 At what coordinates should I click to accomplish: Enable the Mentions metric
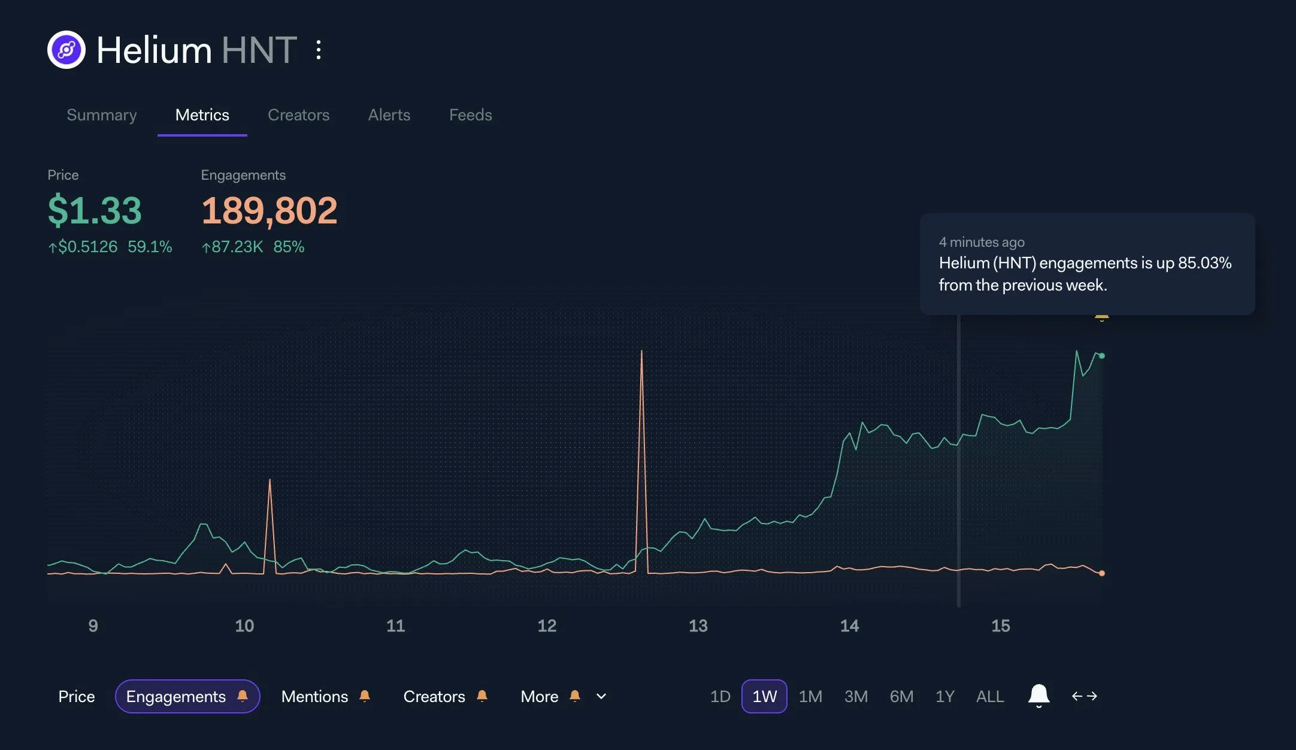click(314, 696)
